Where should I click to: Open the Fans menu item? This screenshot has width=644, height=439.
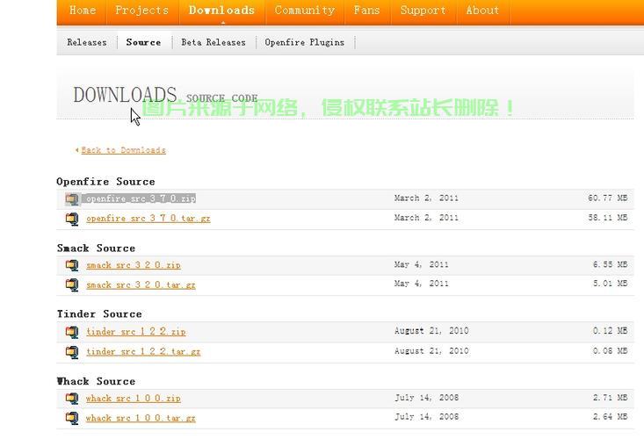pyautogui.click(x=366, y=11)
